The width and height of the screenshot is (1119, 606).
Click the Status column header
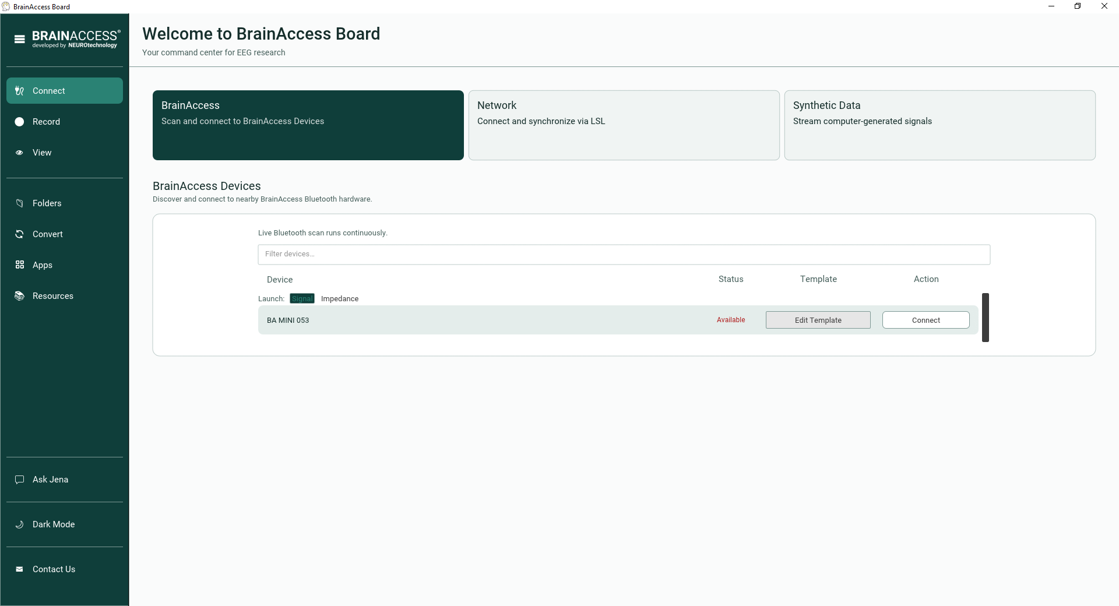[x=731, y=279]
